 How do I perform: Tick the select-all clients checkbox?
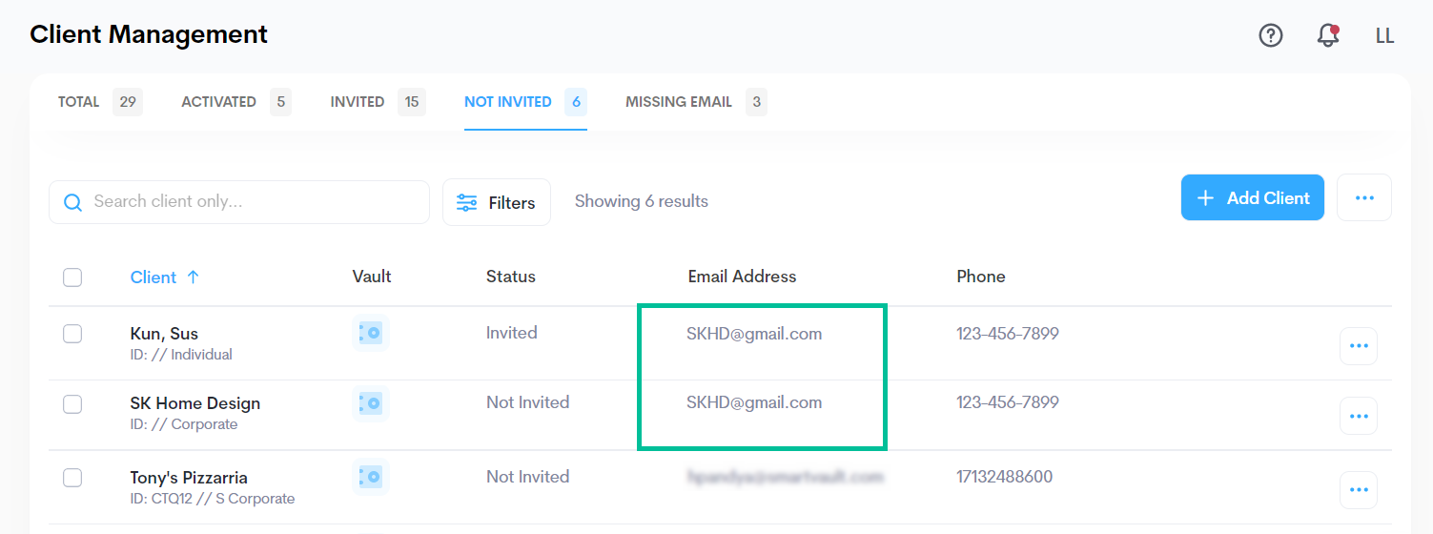point(72,277)
